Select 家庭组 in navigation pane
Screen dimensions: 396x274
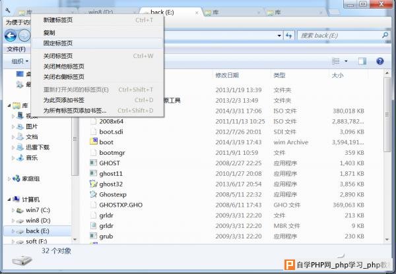[x=30, y=178]
